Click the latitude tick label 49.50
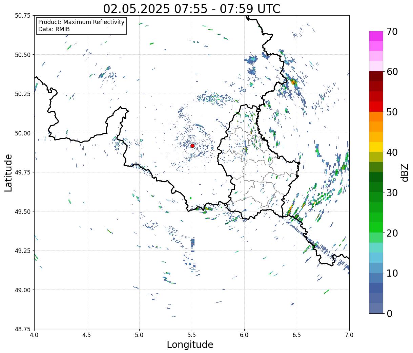Screen dimensions: 413x353 click(23, 211)
